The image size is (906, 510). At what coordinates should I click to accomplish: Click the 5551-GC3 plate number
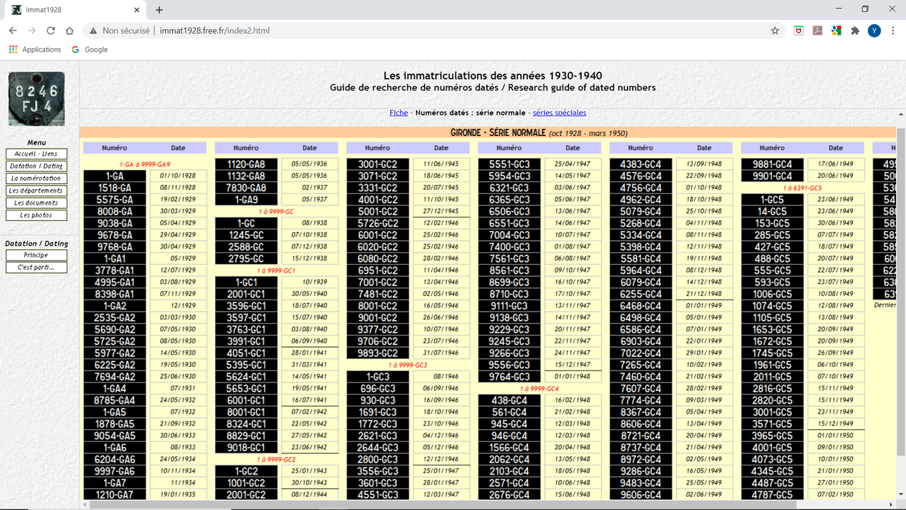pyautogui.click(x=510, y=164)
